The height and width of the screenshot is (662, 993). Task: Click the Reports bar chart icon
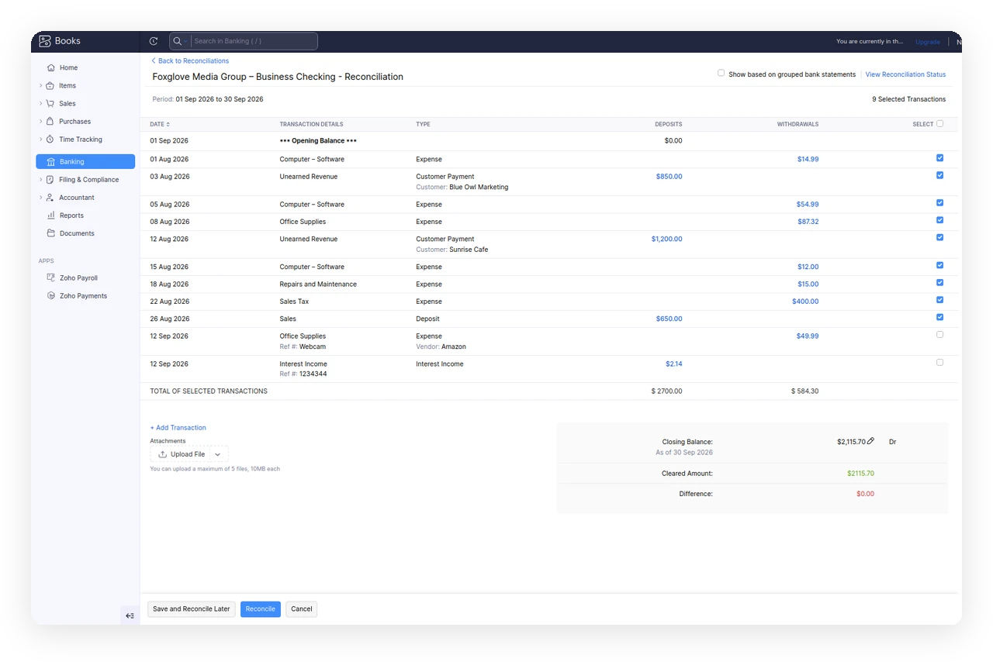(50, 215)
